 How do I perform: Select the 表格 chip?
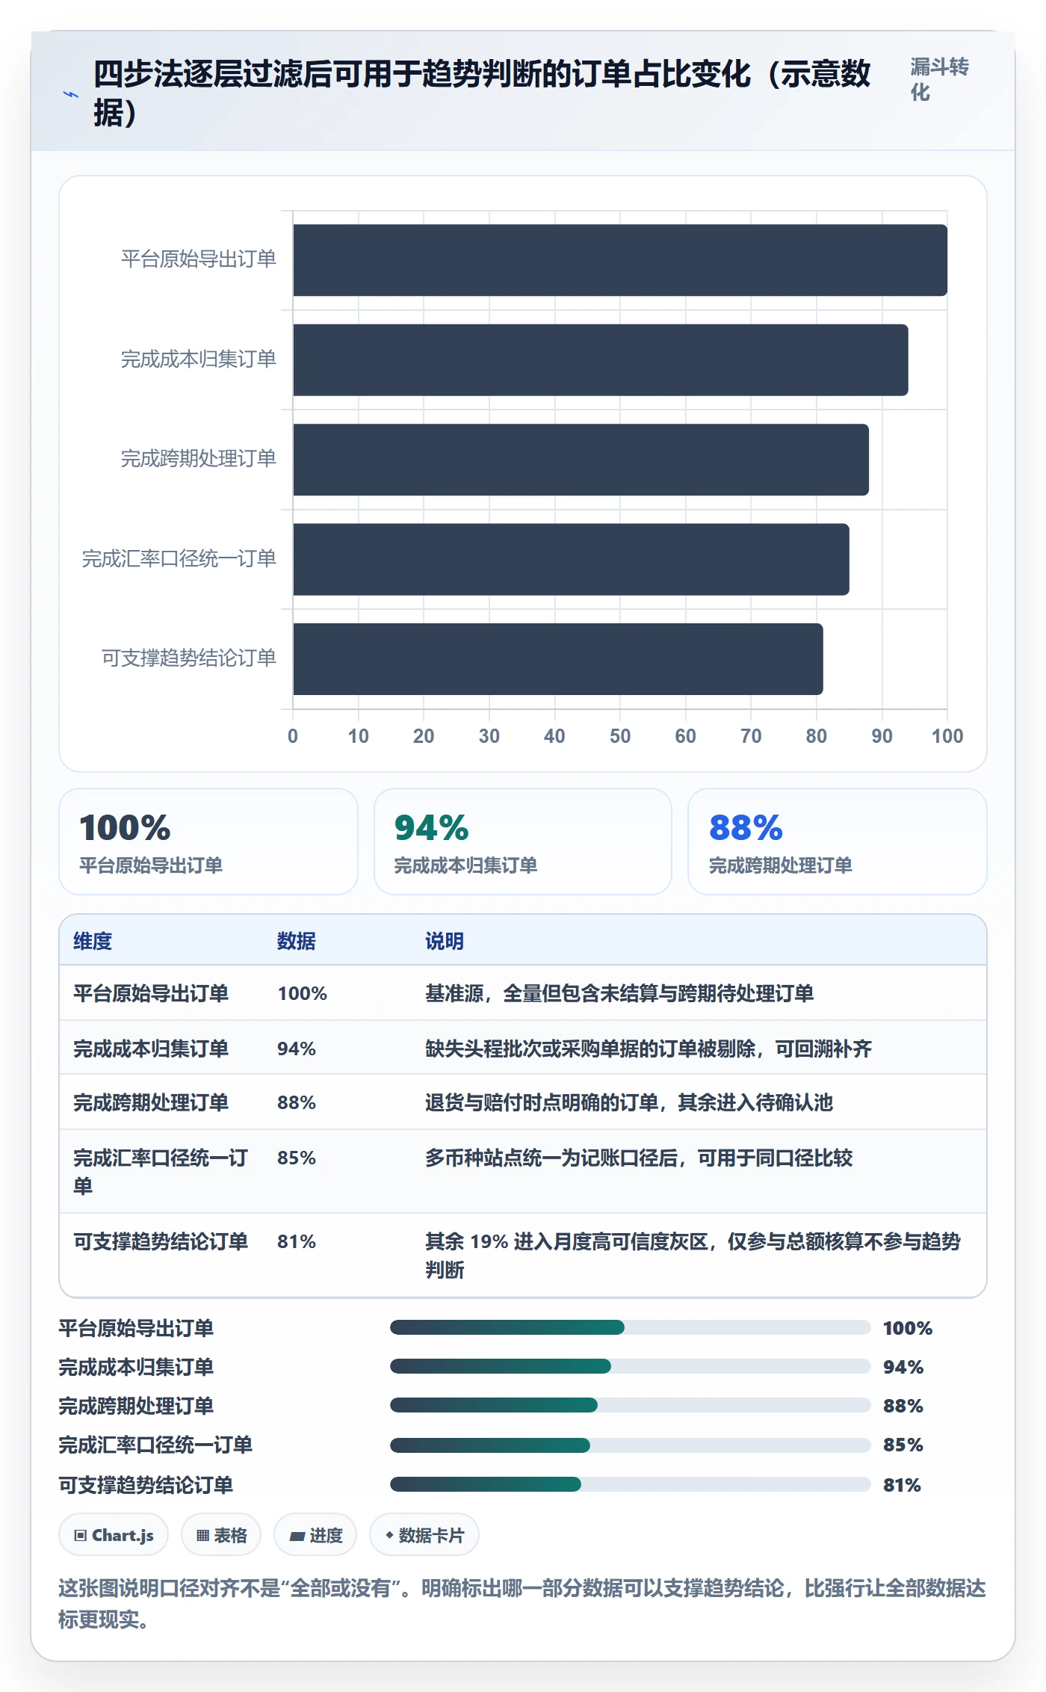(221, 1535)
